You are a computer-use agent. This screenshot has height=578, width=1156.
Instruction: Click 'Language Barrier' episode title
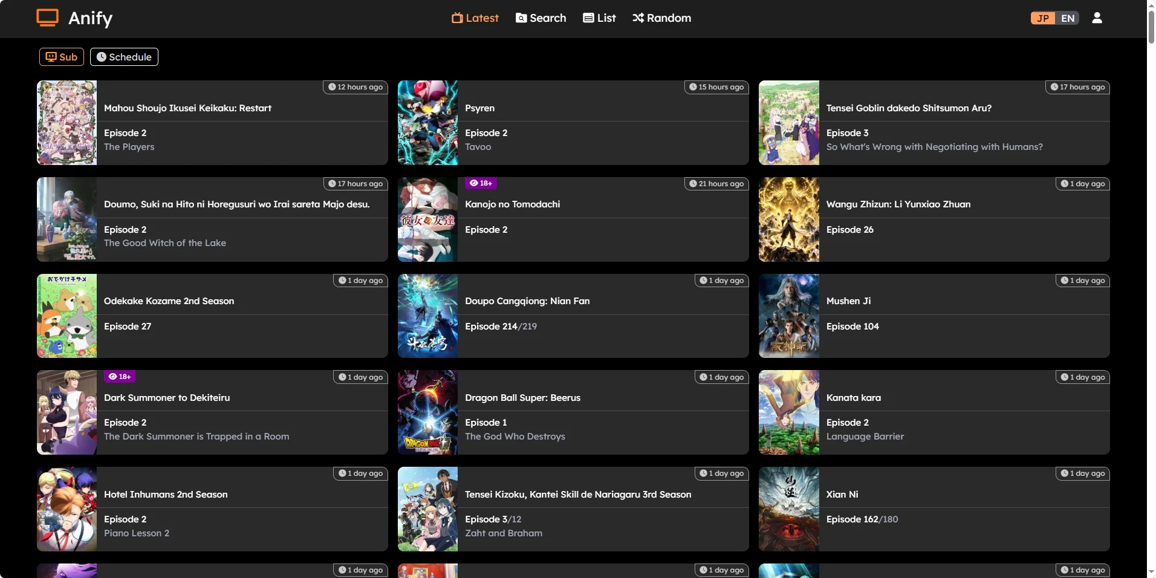point(865,437)
